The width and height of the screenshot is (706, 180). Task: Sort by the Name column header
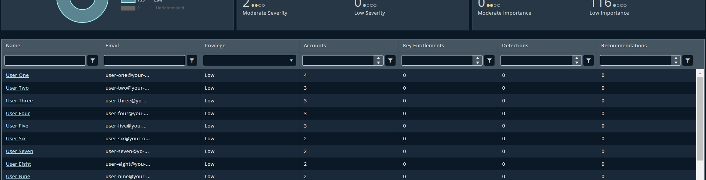[x=13, y=45]
